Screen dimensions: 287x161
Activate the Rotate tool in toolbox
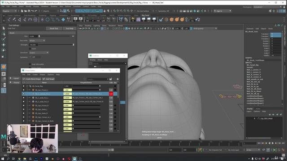[x=4, y=50]
